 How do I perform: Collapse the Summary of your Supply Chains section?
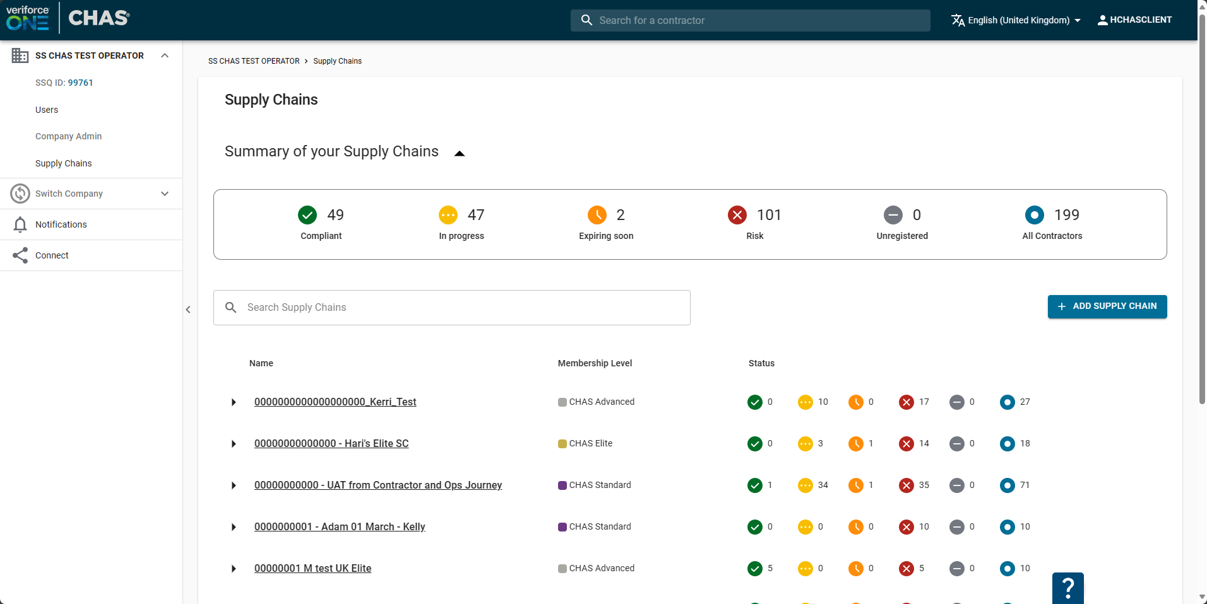click(460, 153)
